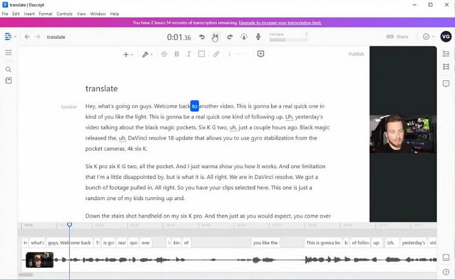The height and width of the screenshot is (280, 455).
Task: Select the "yesterday's" timeline chip
Action: pyautogui.click(x=414, y=243)
